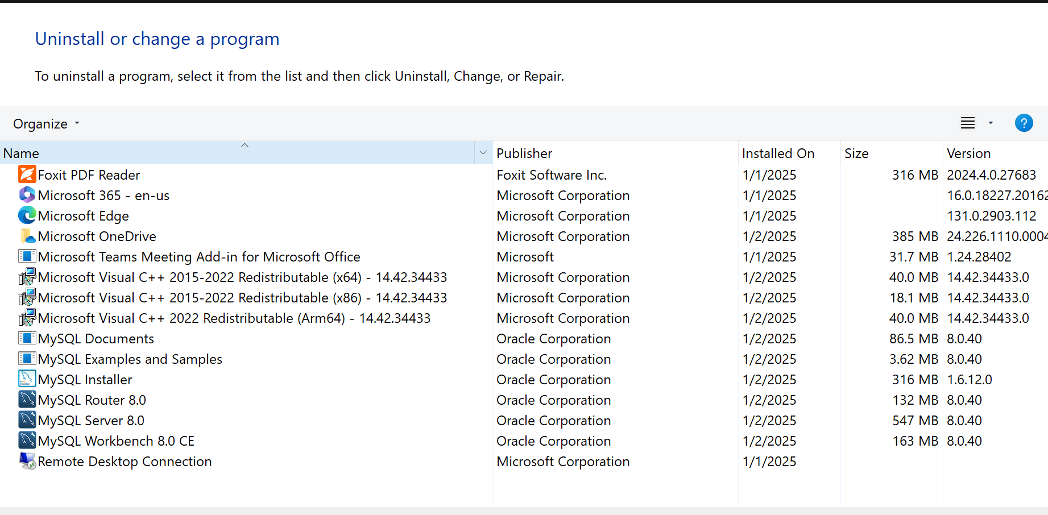The image size is (1048, 515).
Task: Click the Microsoft 365 icon
Action: [x=27, y=194]
